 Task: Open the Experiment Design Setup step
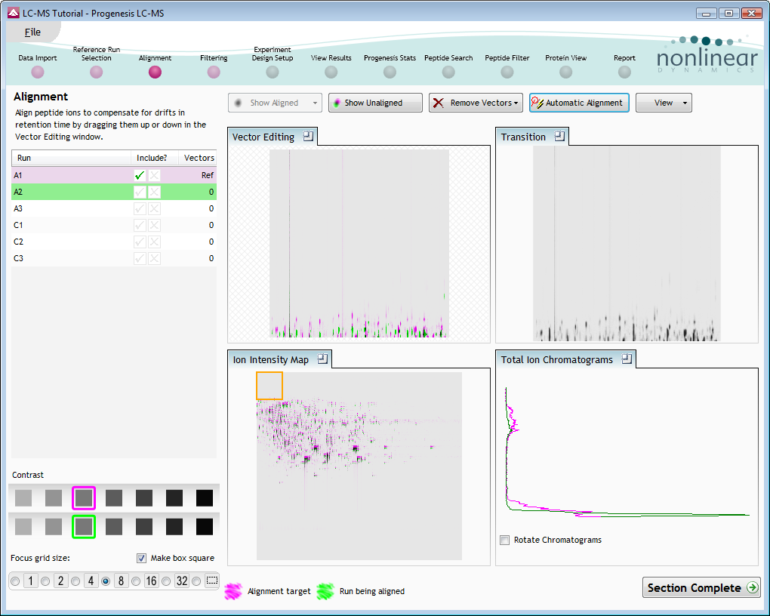tap(273, 72)
